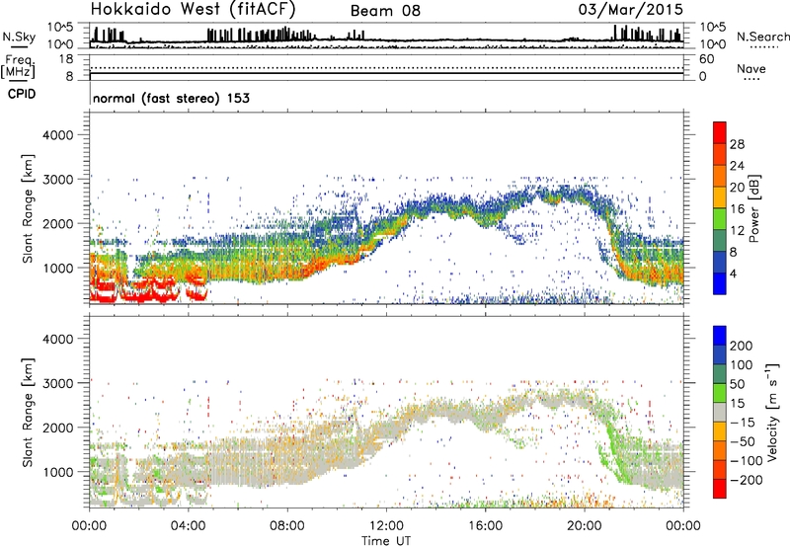The image size is (790, 547).
Task: Click the 50 label on Velocity colorbar
Action: click(737, 384)
